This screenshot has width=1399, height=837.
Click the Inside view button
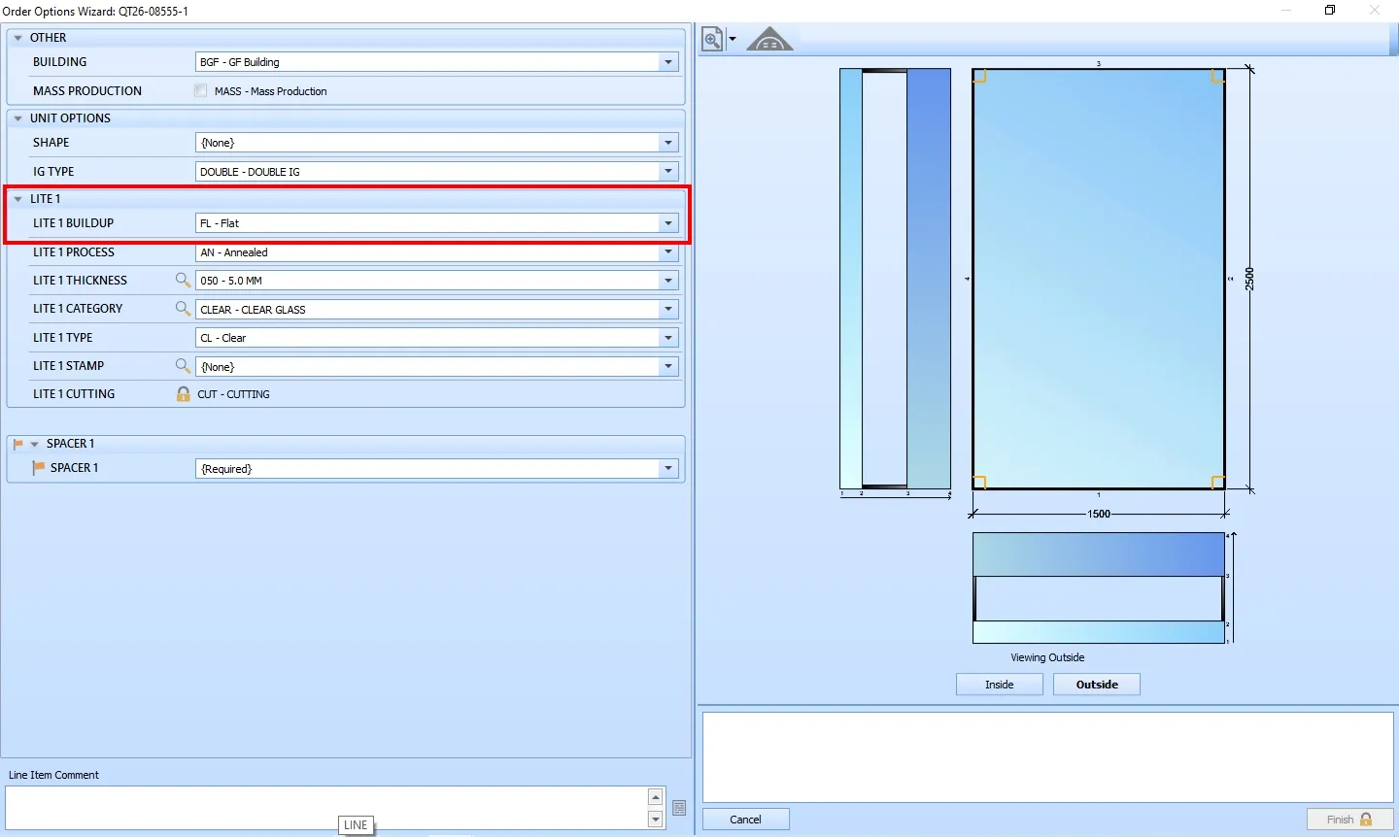tap(1000, 685)
